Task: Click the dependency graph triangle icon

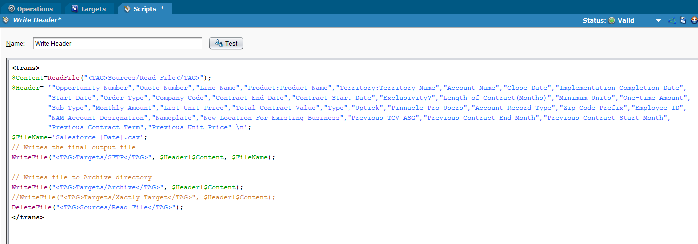Action: (672, 20)
